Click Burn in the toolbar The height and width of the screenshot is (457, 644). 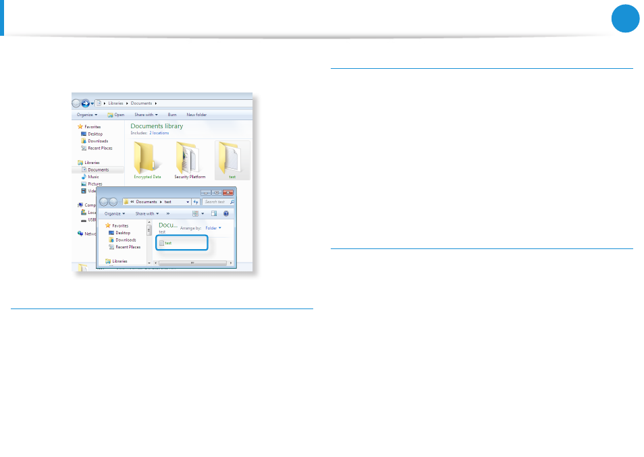172,115
